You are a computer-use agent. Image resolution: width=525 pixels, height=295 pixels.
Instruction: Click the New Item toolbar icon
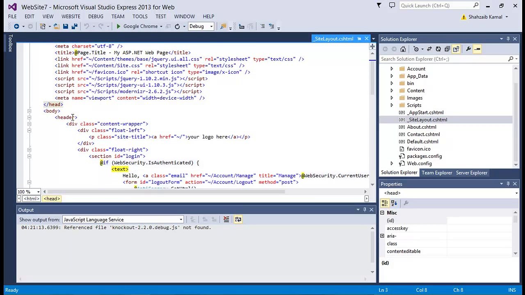tap(43, 26)
